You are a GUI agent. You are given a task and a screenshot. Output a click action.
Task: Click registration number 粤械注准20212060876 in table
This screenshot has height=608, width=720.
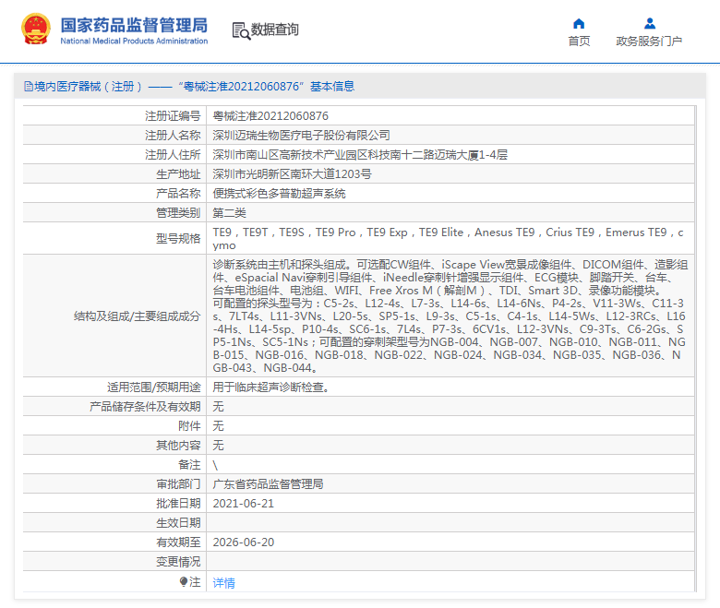click(x=270, y=115)
